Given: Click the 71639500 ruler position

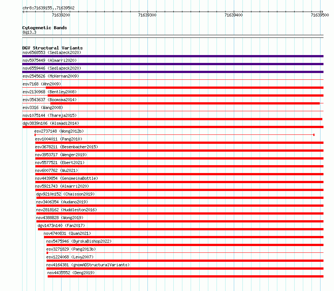Looking at the screenshot, I should tap(320, 15).
